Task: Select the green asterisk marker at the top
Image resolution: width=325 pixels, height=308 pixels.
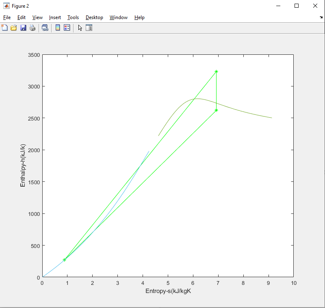Action: coord(217,72)
